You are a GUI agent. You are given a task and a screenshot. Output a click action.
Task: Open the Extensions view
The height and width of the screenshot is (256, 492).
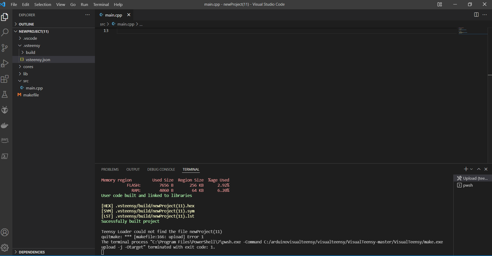(x=5, y=79)
